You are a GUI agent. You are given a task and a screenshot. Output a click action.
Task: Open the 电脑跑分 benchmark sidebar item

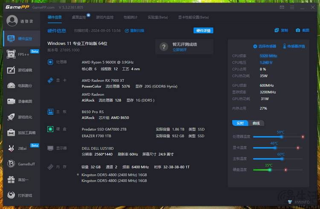[x=22, y=86]
